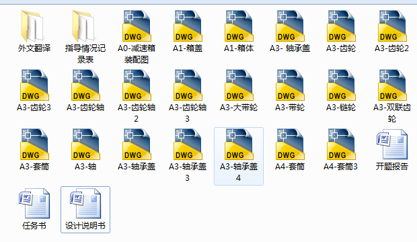Viewport: 417px width, 242px height.
Task: Click the file name text 任务书
Action: pyautogui.click(x=34, y=226)
